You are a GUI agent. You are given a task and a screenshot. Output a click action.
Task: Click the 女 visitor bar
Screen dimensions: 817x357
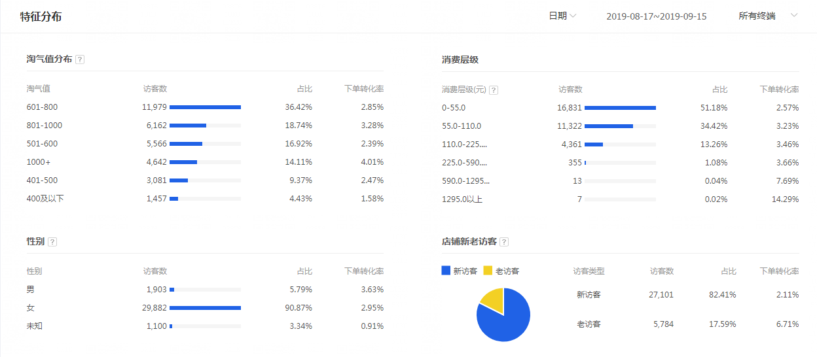tap(205, 308)
